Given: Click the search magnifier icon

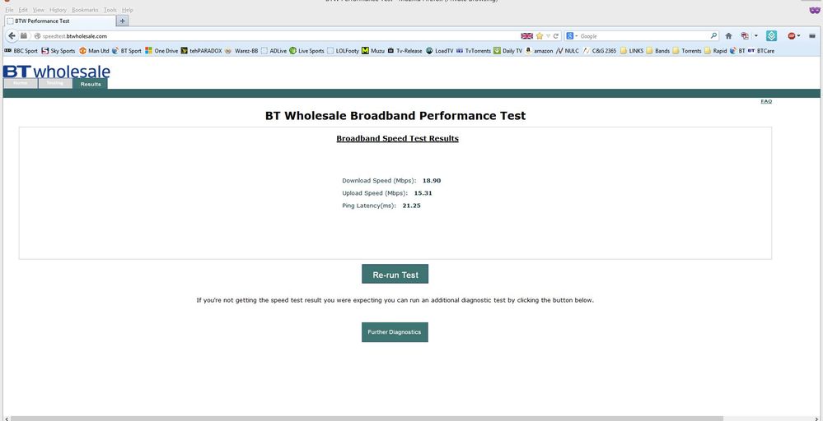Looking at the screenshot, I should pos(713,36).
